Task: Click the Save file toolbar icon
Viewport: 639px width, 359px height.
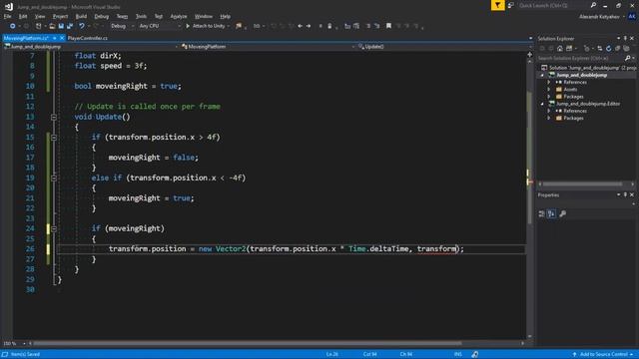Action: tap(61, 26)
